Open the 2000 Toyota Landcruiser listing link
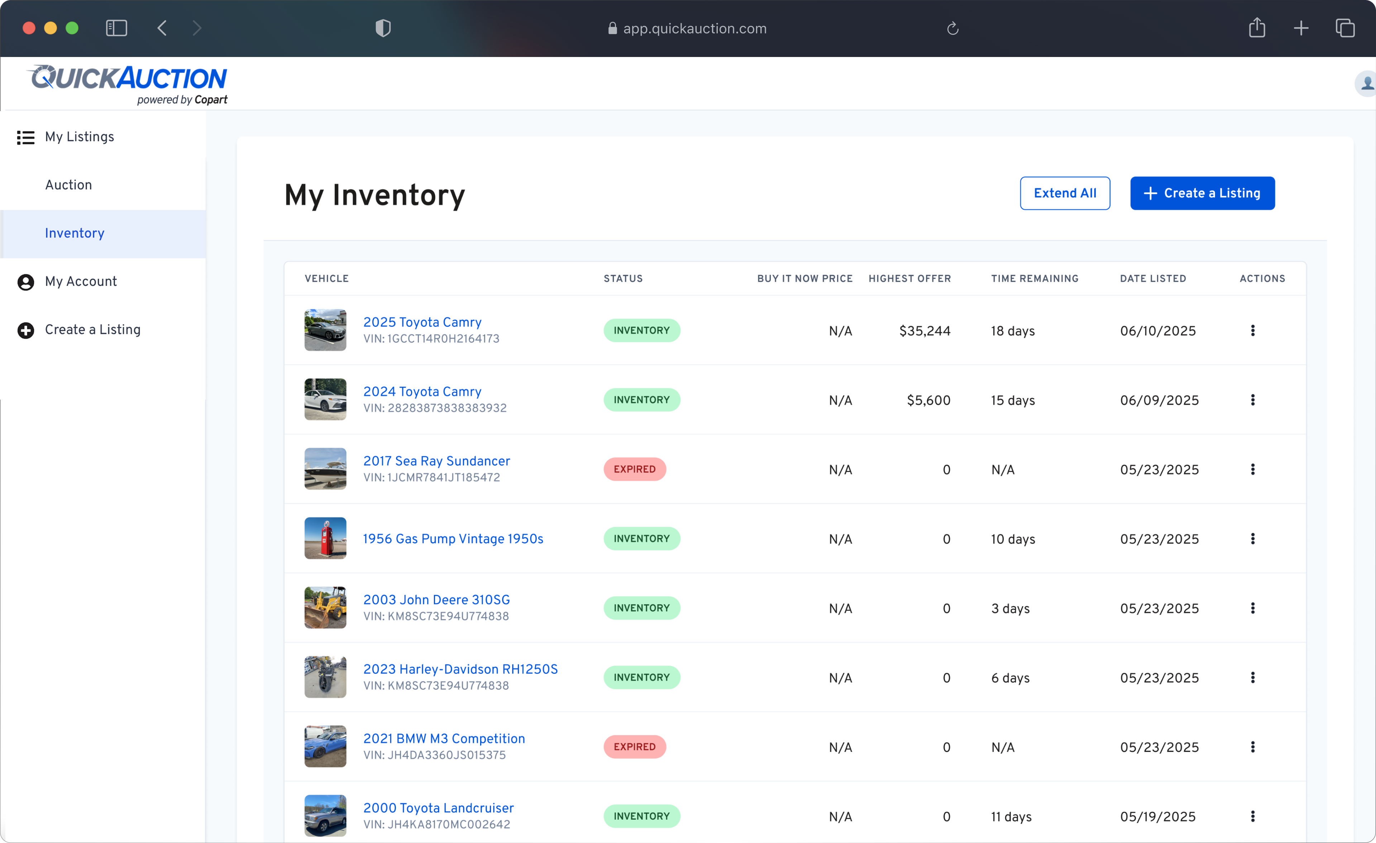The width and height of the screenshot is (1376, 843). (x=438, y=808)
